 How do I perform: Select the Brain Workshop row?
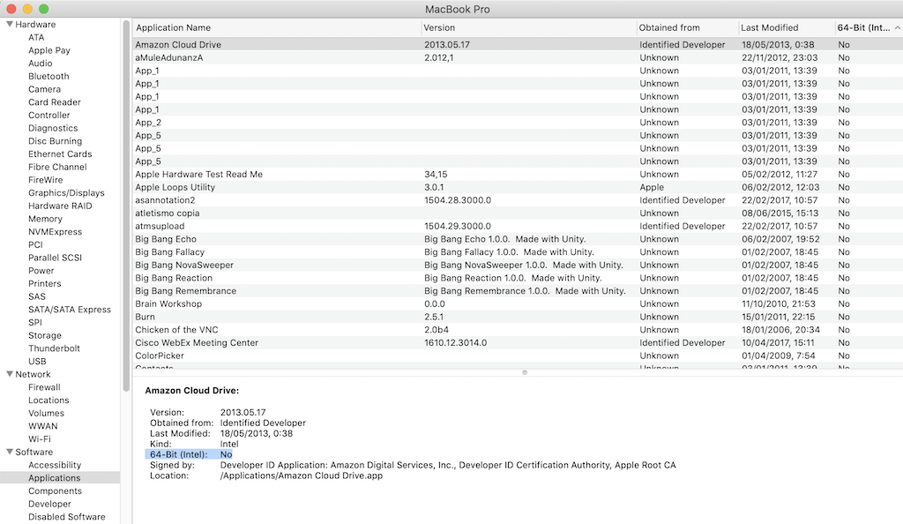pos(518,303)
